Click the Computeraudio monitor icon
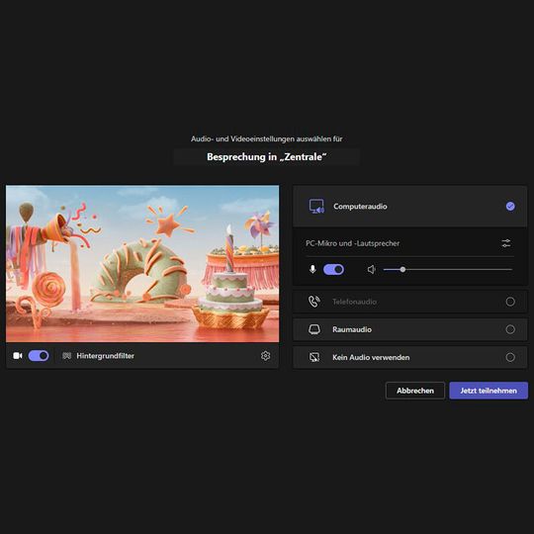 (316, 207)
